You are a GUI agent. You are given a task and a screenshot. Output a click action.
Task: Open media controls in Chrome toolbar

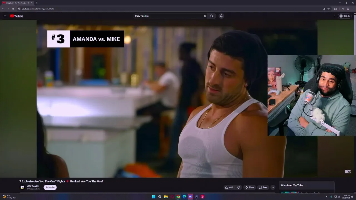click(343, 9)
